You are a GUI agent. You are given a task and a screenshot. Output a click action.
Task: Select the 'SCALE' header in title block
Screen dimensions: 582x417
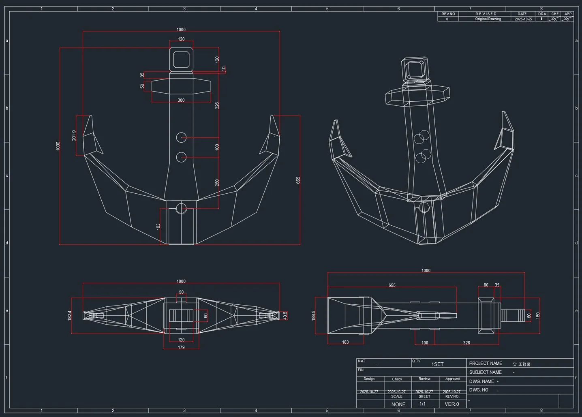pyautogui.click(x=397, y=396)
